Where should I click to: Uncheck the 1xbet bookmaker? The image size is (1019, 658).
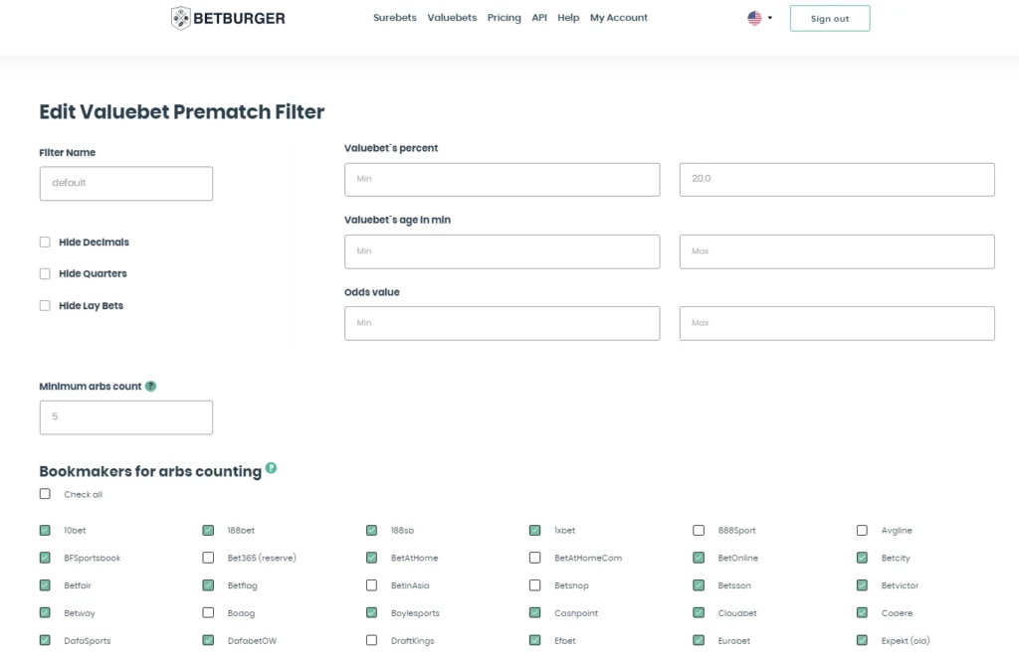pos(534,530)
